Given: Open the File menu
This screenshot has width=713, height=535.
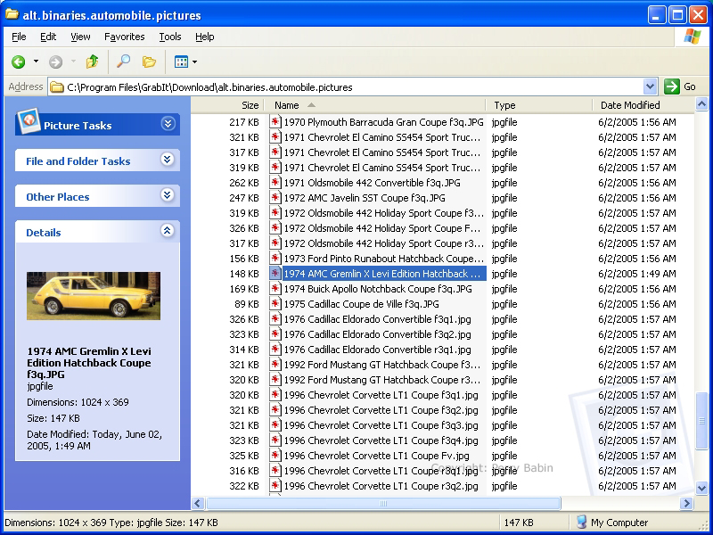Looking at the screenshot, I should [19, 37].
